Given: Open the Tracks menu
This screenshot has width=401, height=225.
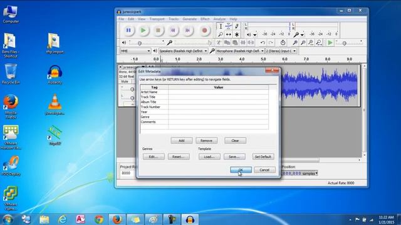Looking at the screenshot, I should pyautogui.click(x=174, y=19).
